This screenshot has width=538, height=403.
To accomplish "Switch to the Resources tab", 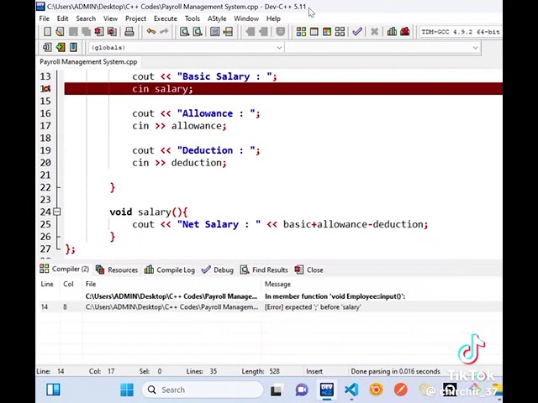I will pos(117,270).
